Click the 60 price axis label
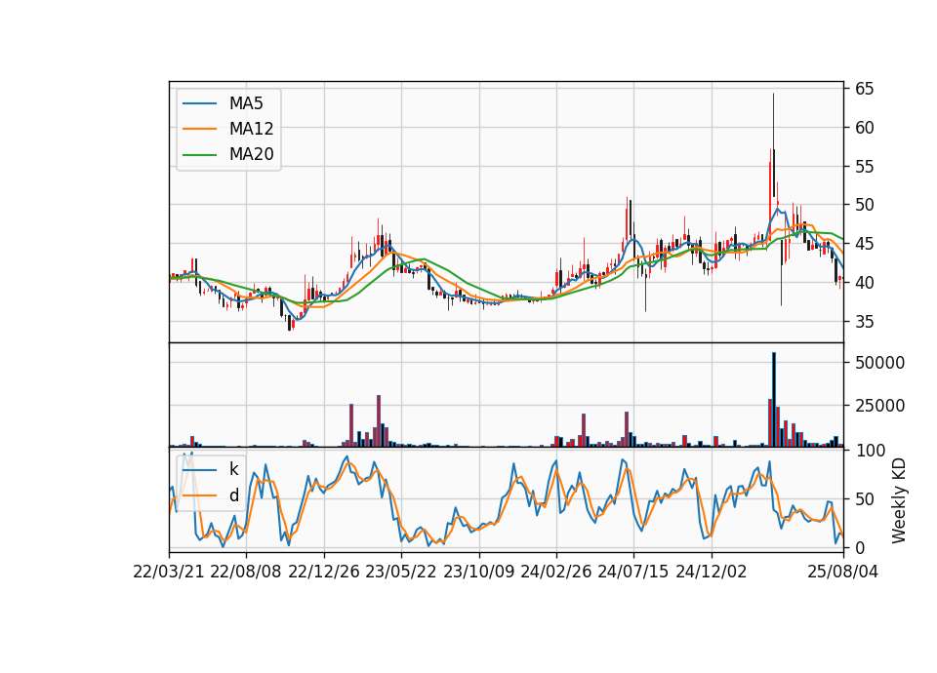This screenshot has height=673, width=937. tap(864, 128)
